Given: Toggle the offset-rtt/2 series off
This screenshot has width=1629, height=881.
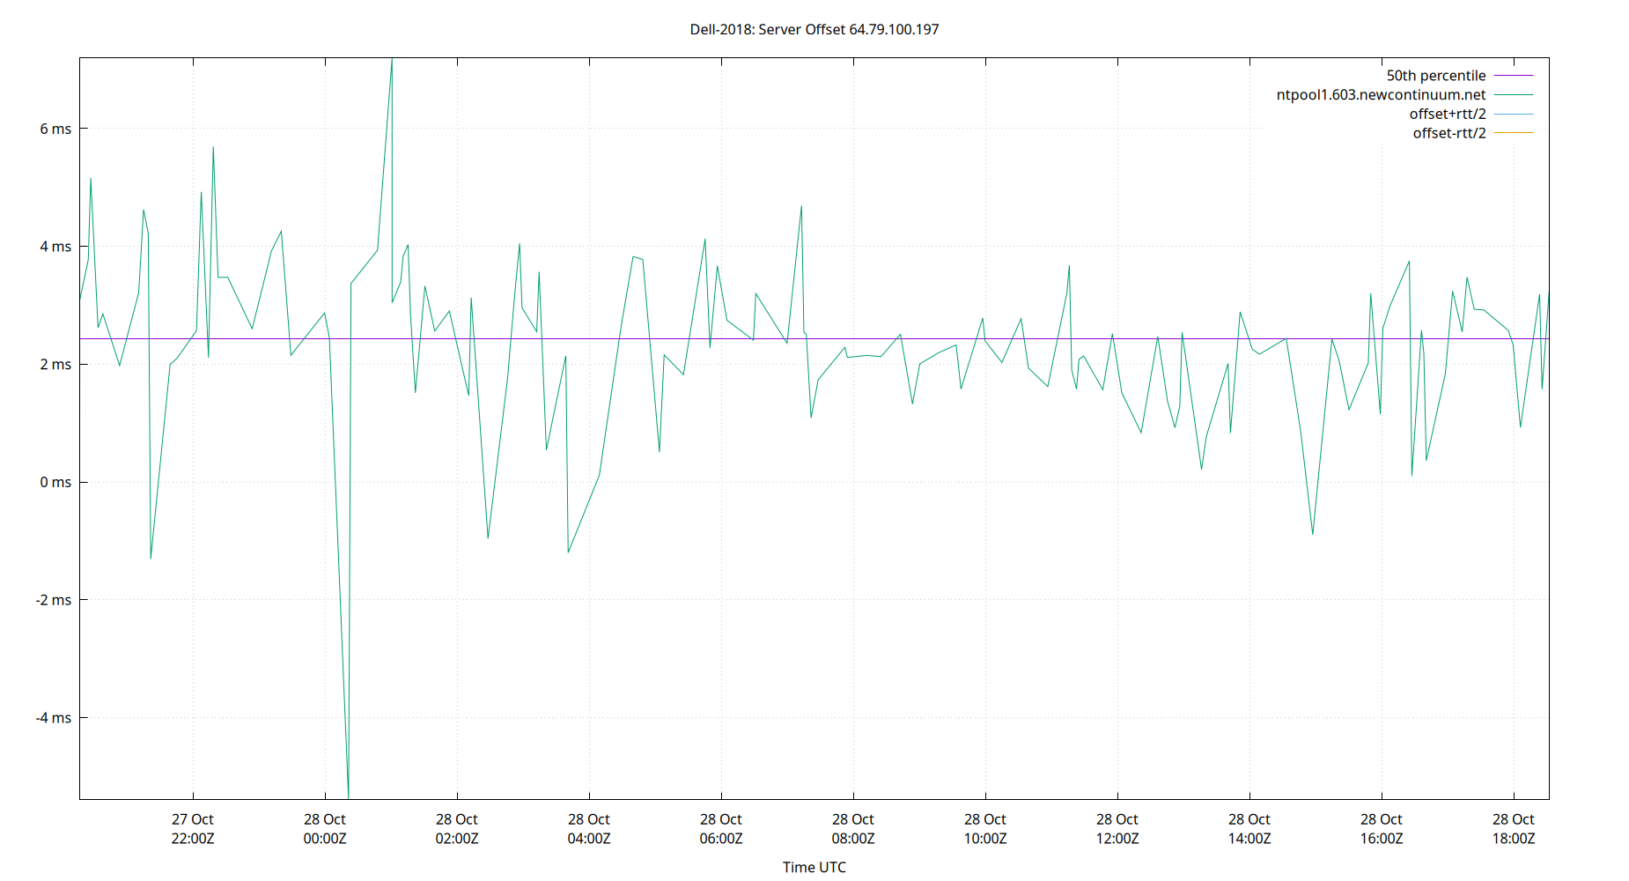Looking at the screenshot, I should click(x=1448, y=132).
